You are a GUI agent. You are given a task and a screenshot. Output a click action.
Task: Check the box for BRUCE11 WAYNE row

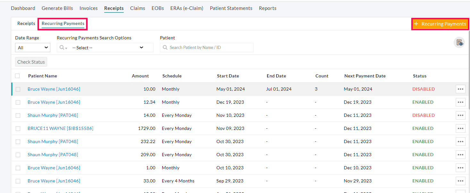18,128
